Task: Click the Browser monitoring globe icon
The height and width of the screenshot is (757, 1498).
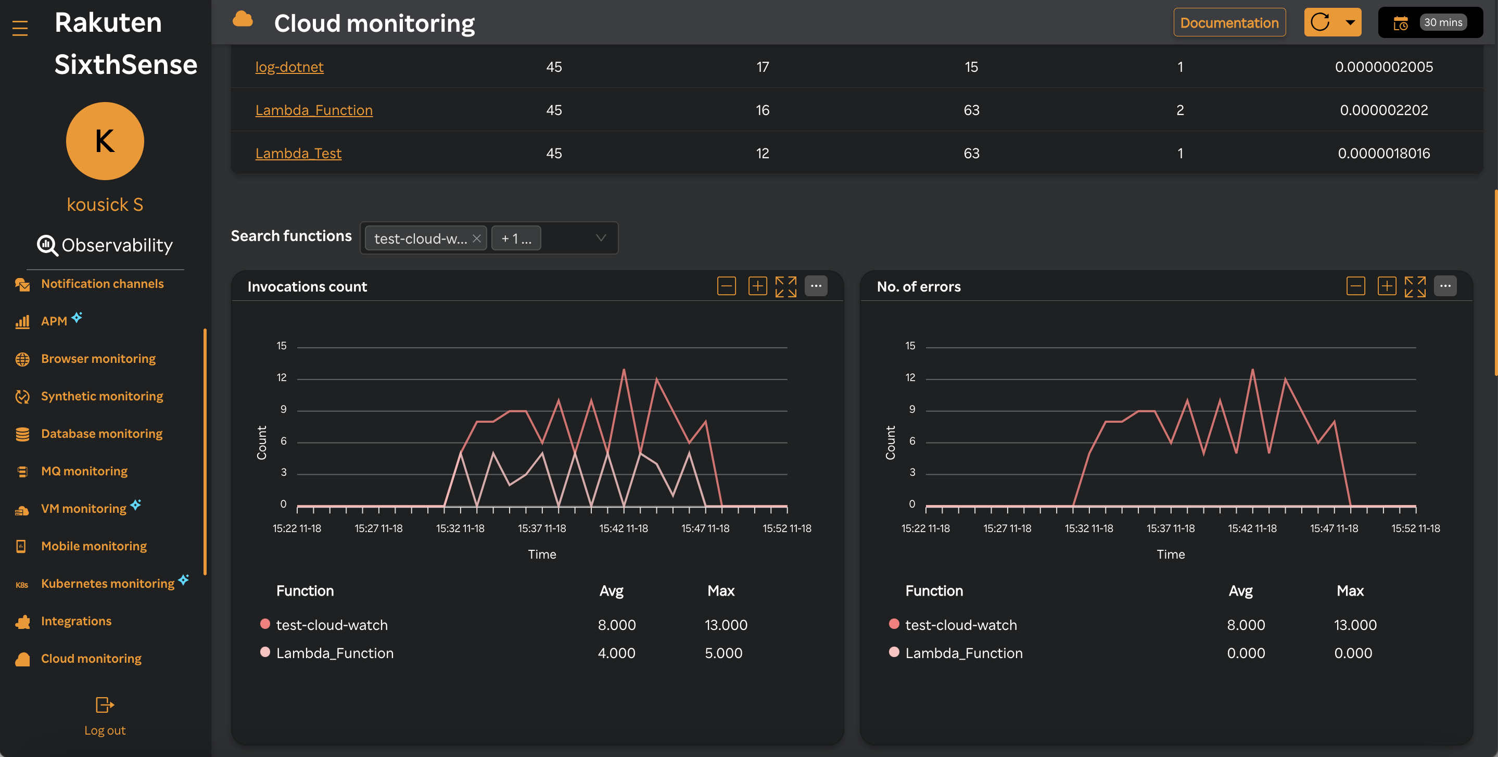Action: pos(23,360)
